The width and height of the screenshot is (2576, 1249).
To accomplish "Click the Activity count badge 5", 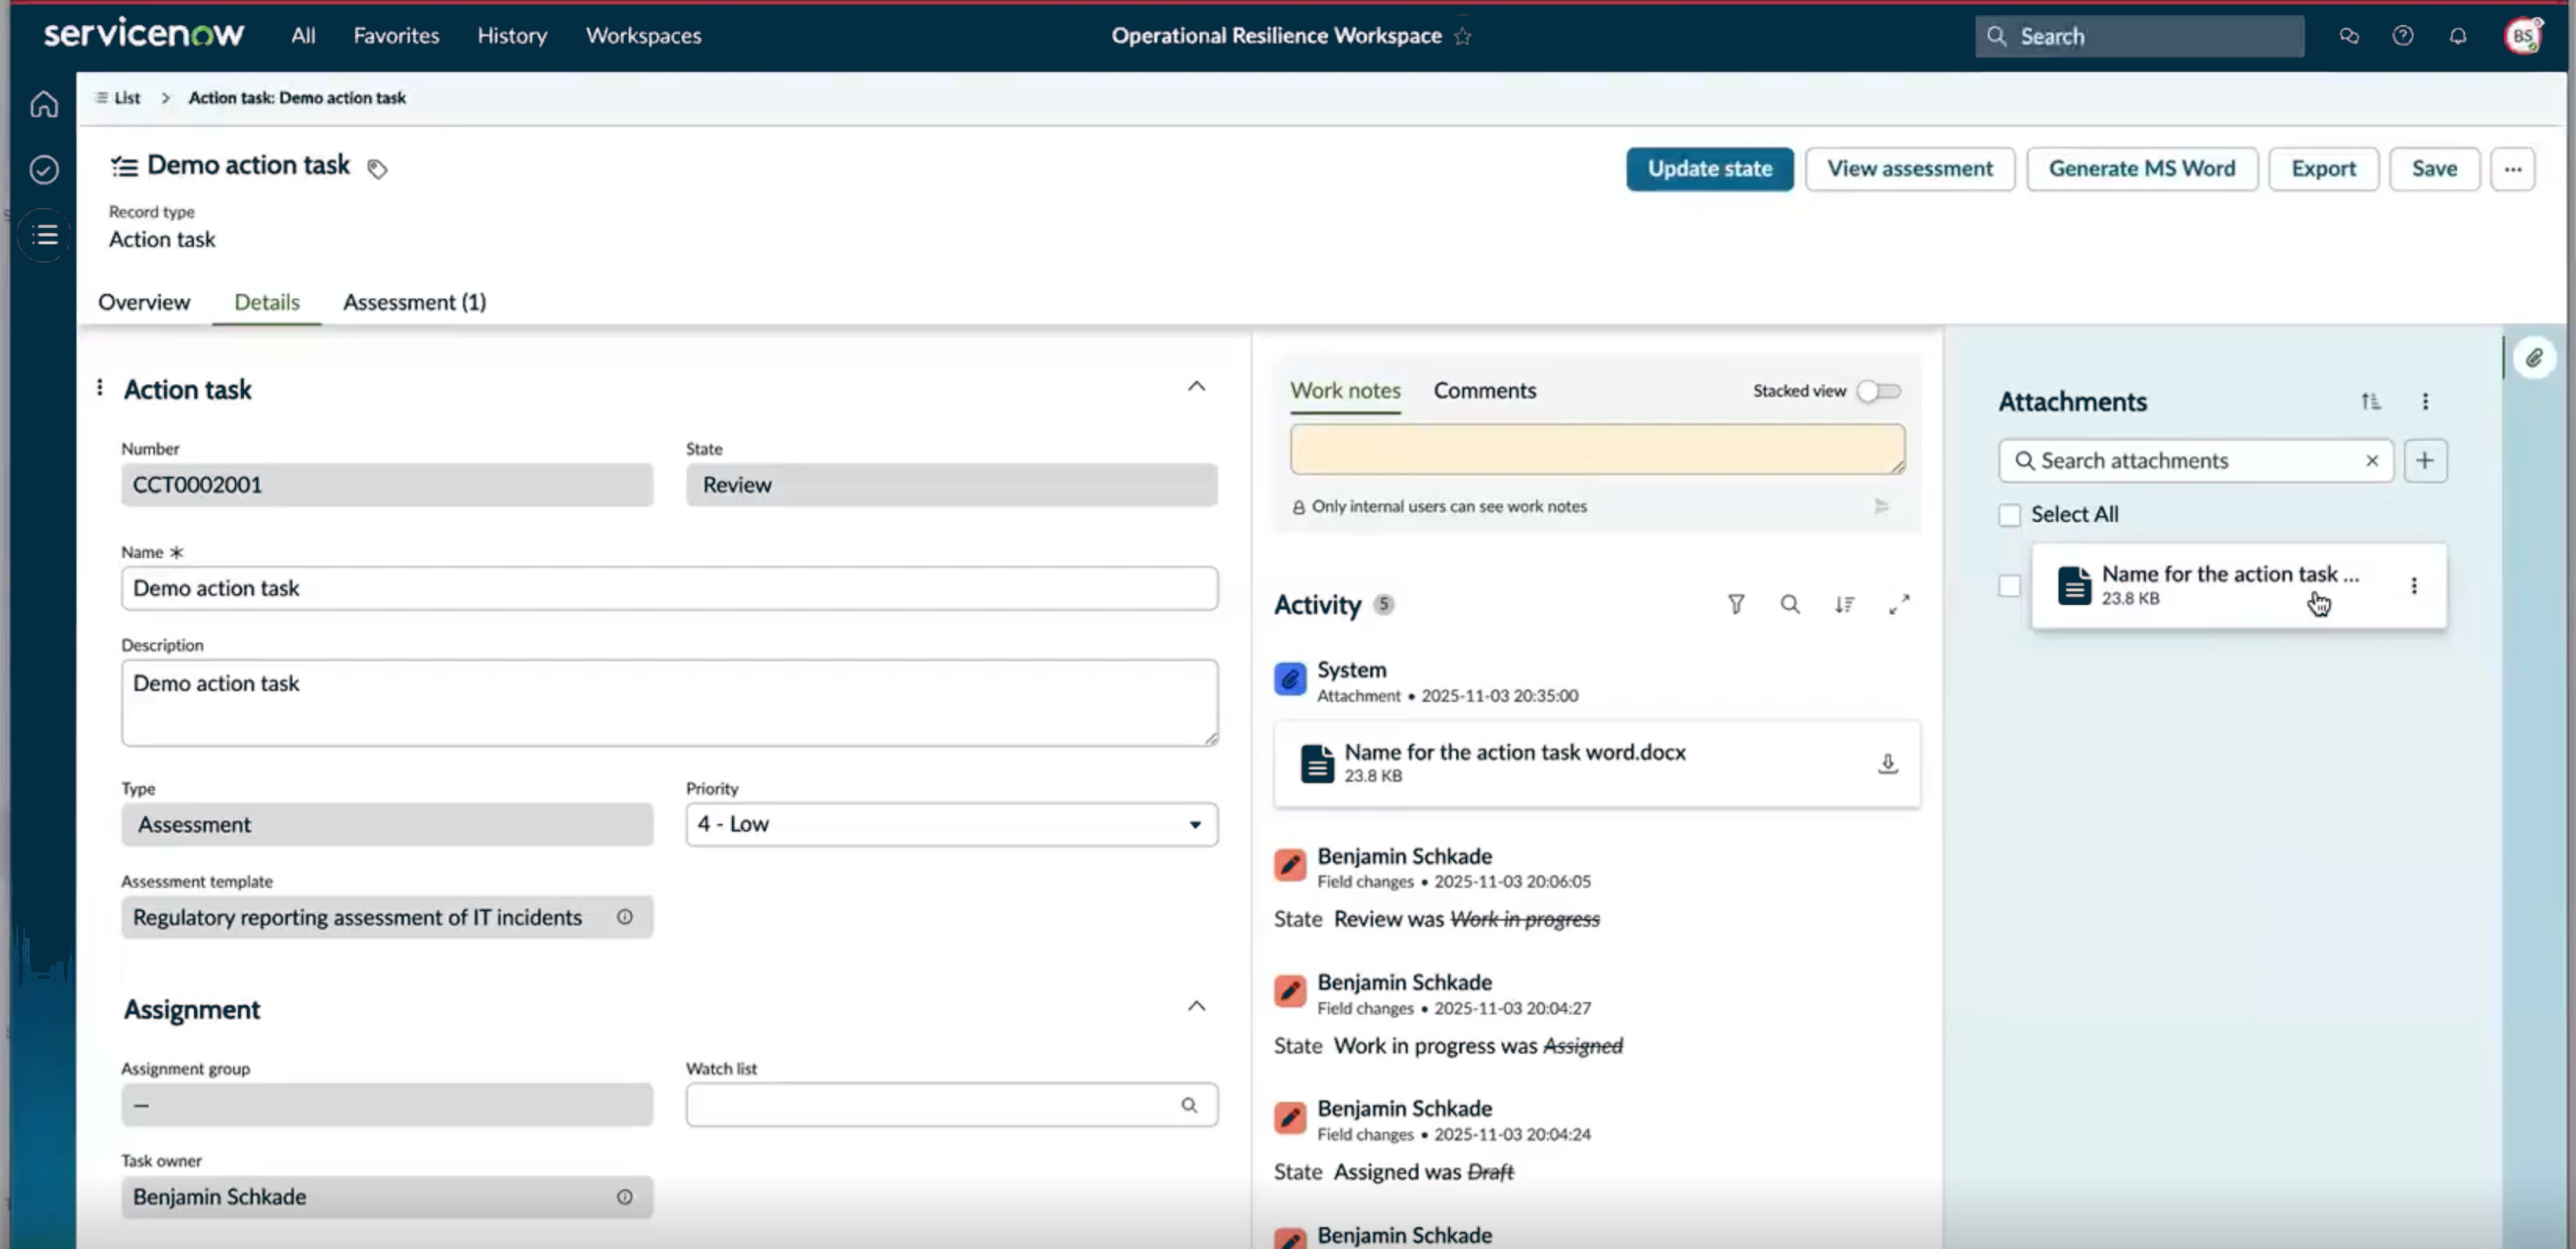I will click(1383, 604).
